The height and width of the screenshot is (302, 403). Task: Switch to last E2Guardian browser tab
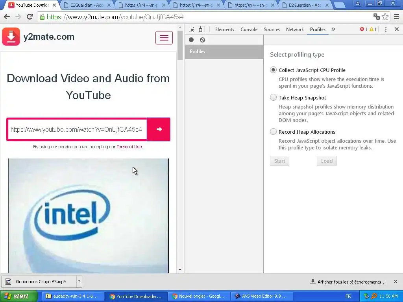click(x=305, y=5)
